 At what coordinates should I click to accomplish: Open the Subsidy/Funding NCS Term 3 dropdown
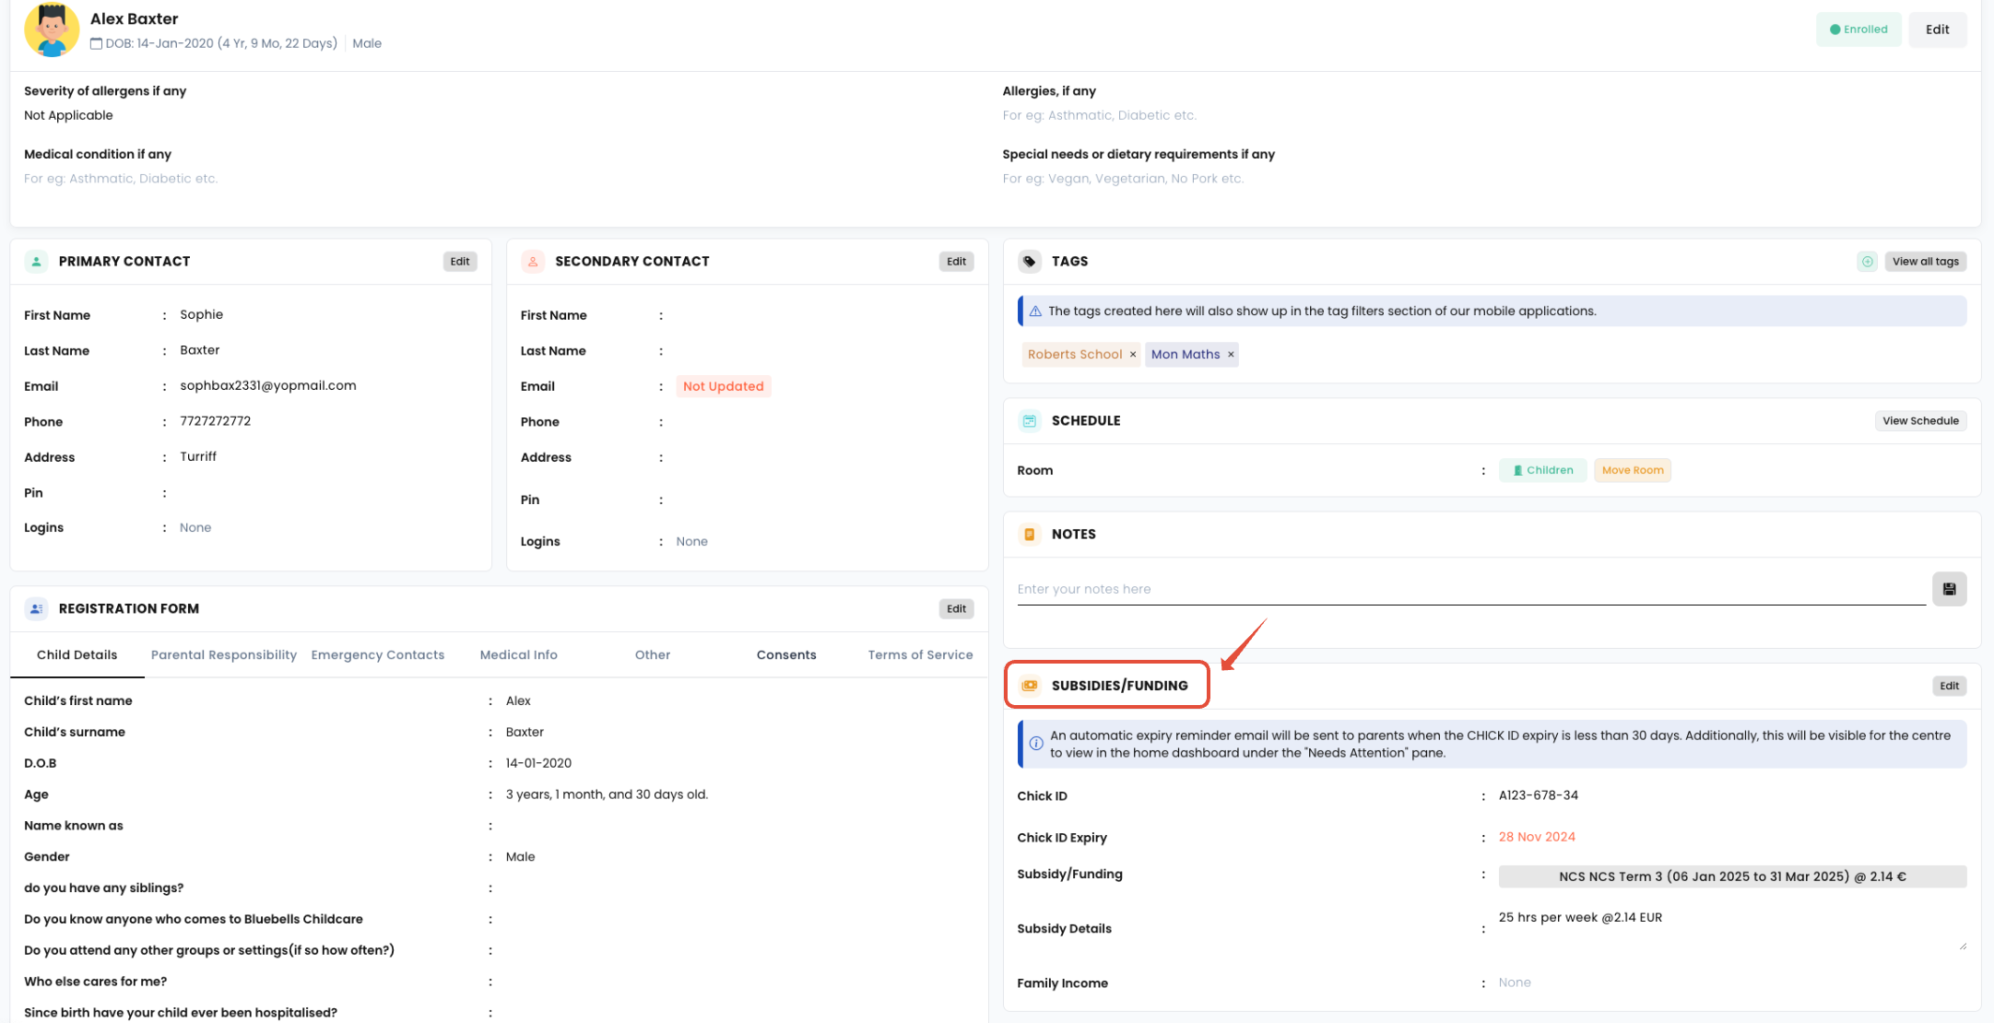(1731, 876)
